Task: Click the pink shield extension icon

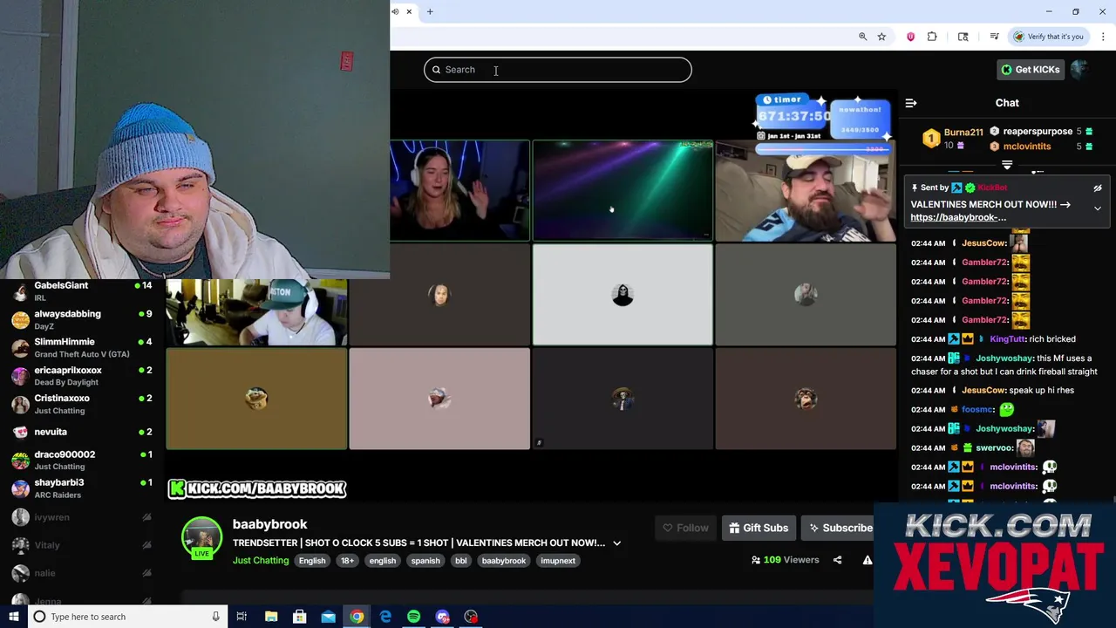Action: tap(910, 37)
